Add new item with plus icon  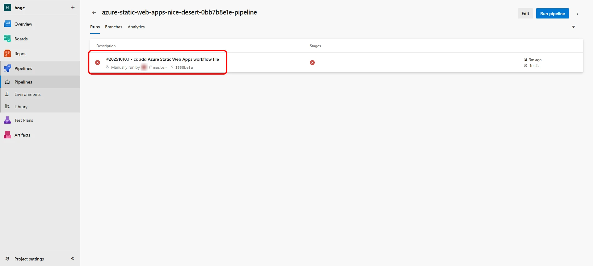pyautogui.click(x=73, y=7)
